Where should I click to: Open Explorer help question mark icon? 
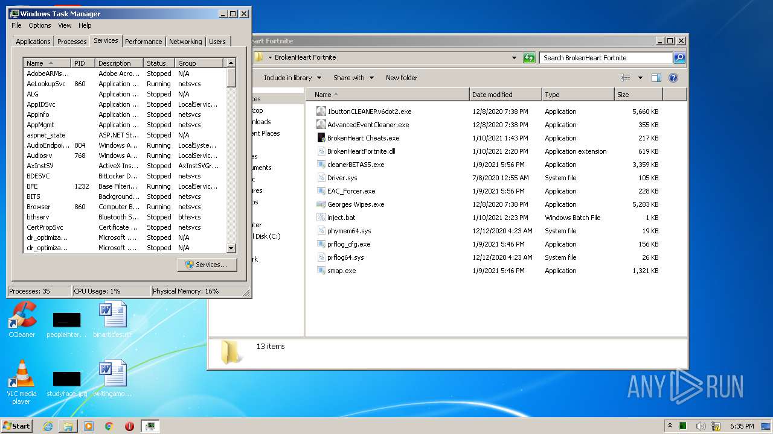pyautogui.click(x=673, y=78)
